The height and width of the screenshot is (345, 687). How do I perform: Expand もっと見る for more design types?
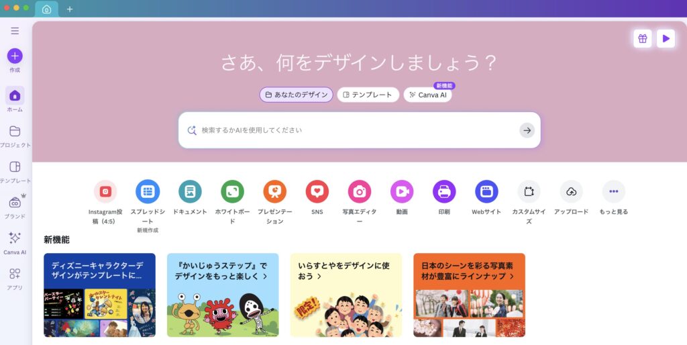tap(613, 191)
